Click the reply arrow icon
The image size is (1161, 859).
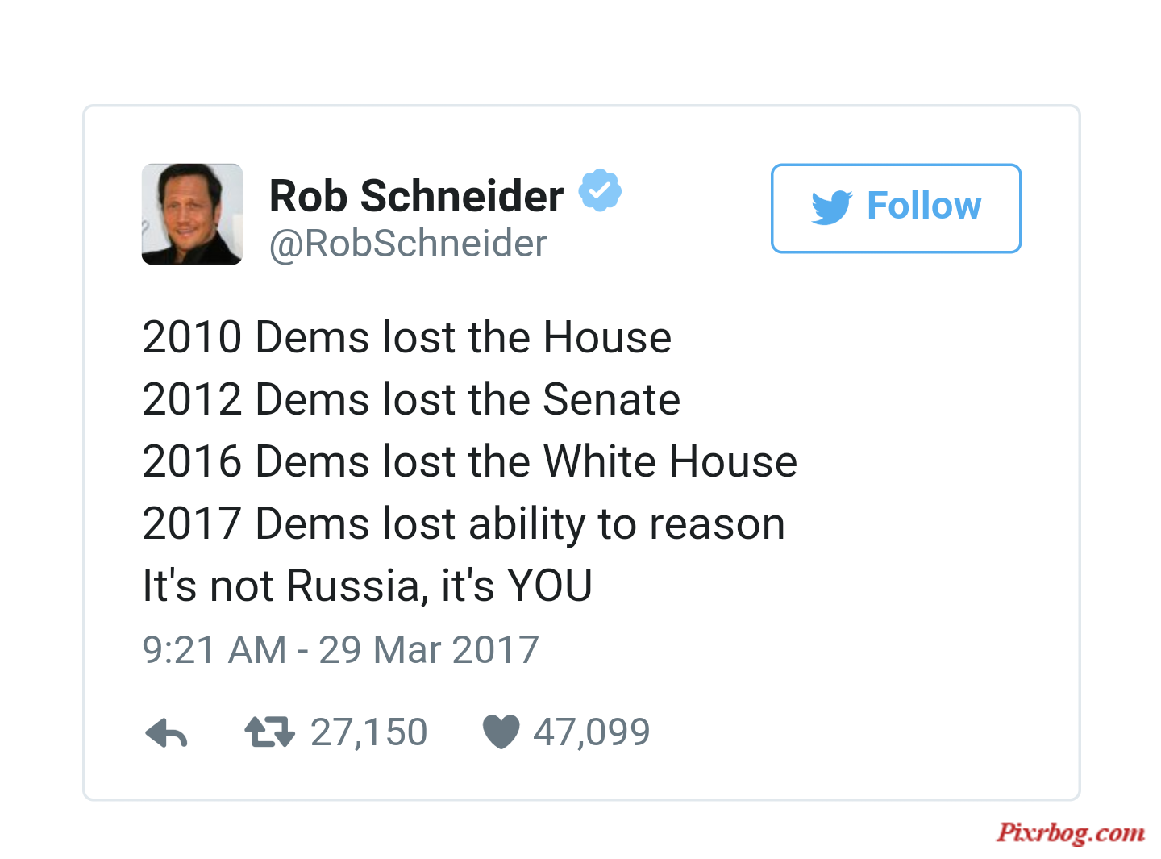point(166,733)
